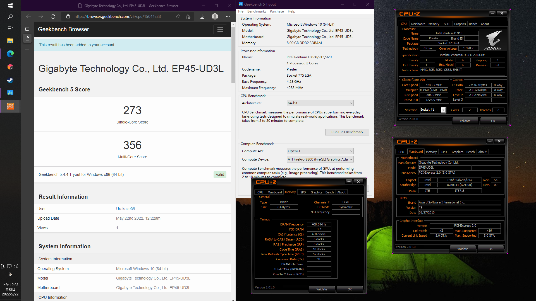
Task: Click the site lock icon in address bar
Action: 68,16
